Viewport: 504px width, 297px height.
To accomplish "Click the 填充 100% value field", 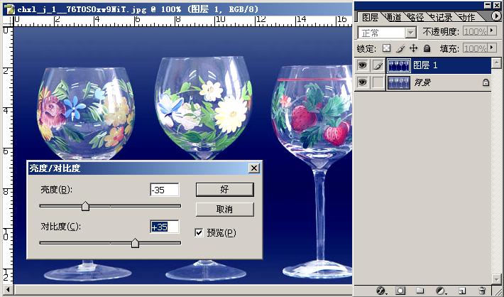I will pos(475,48).
